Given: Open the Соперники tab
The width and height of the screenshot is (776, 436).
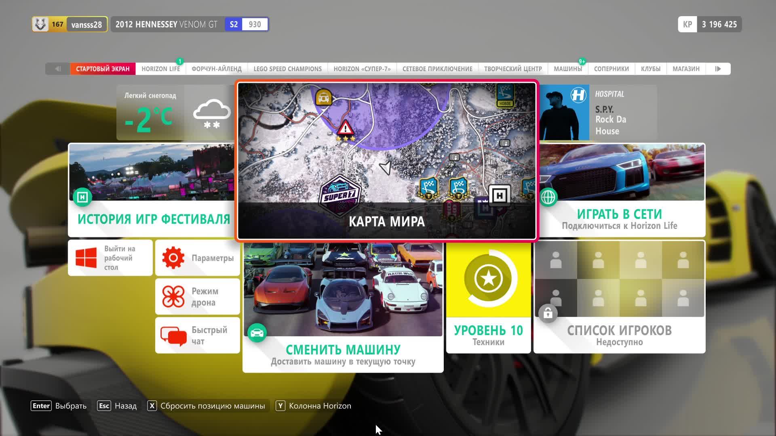Looking at the screenshot, I should 612,69.
